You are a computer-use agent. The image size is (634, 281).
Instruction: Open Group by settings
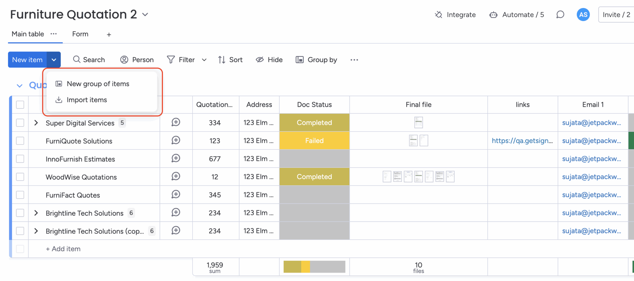pyautogui.click(x=316, y=60)
